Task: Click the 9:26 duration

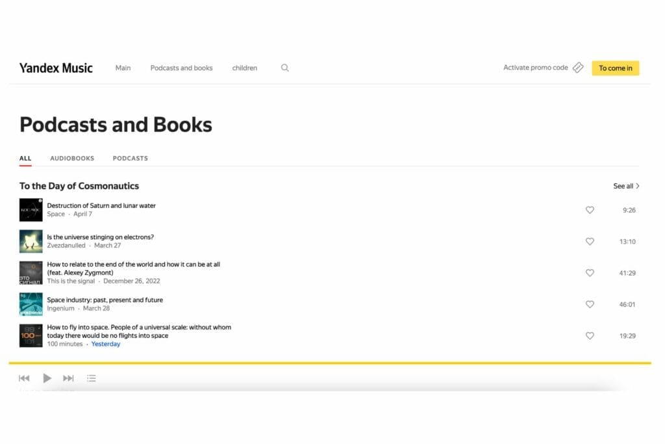Action: (x=629, y=210)
